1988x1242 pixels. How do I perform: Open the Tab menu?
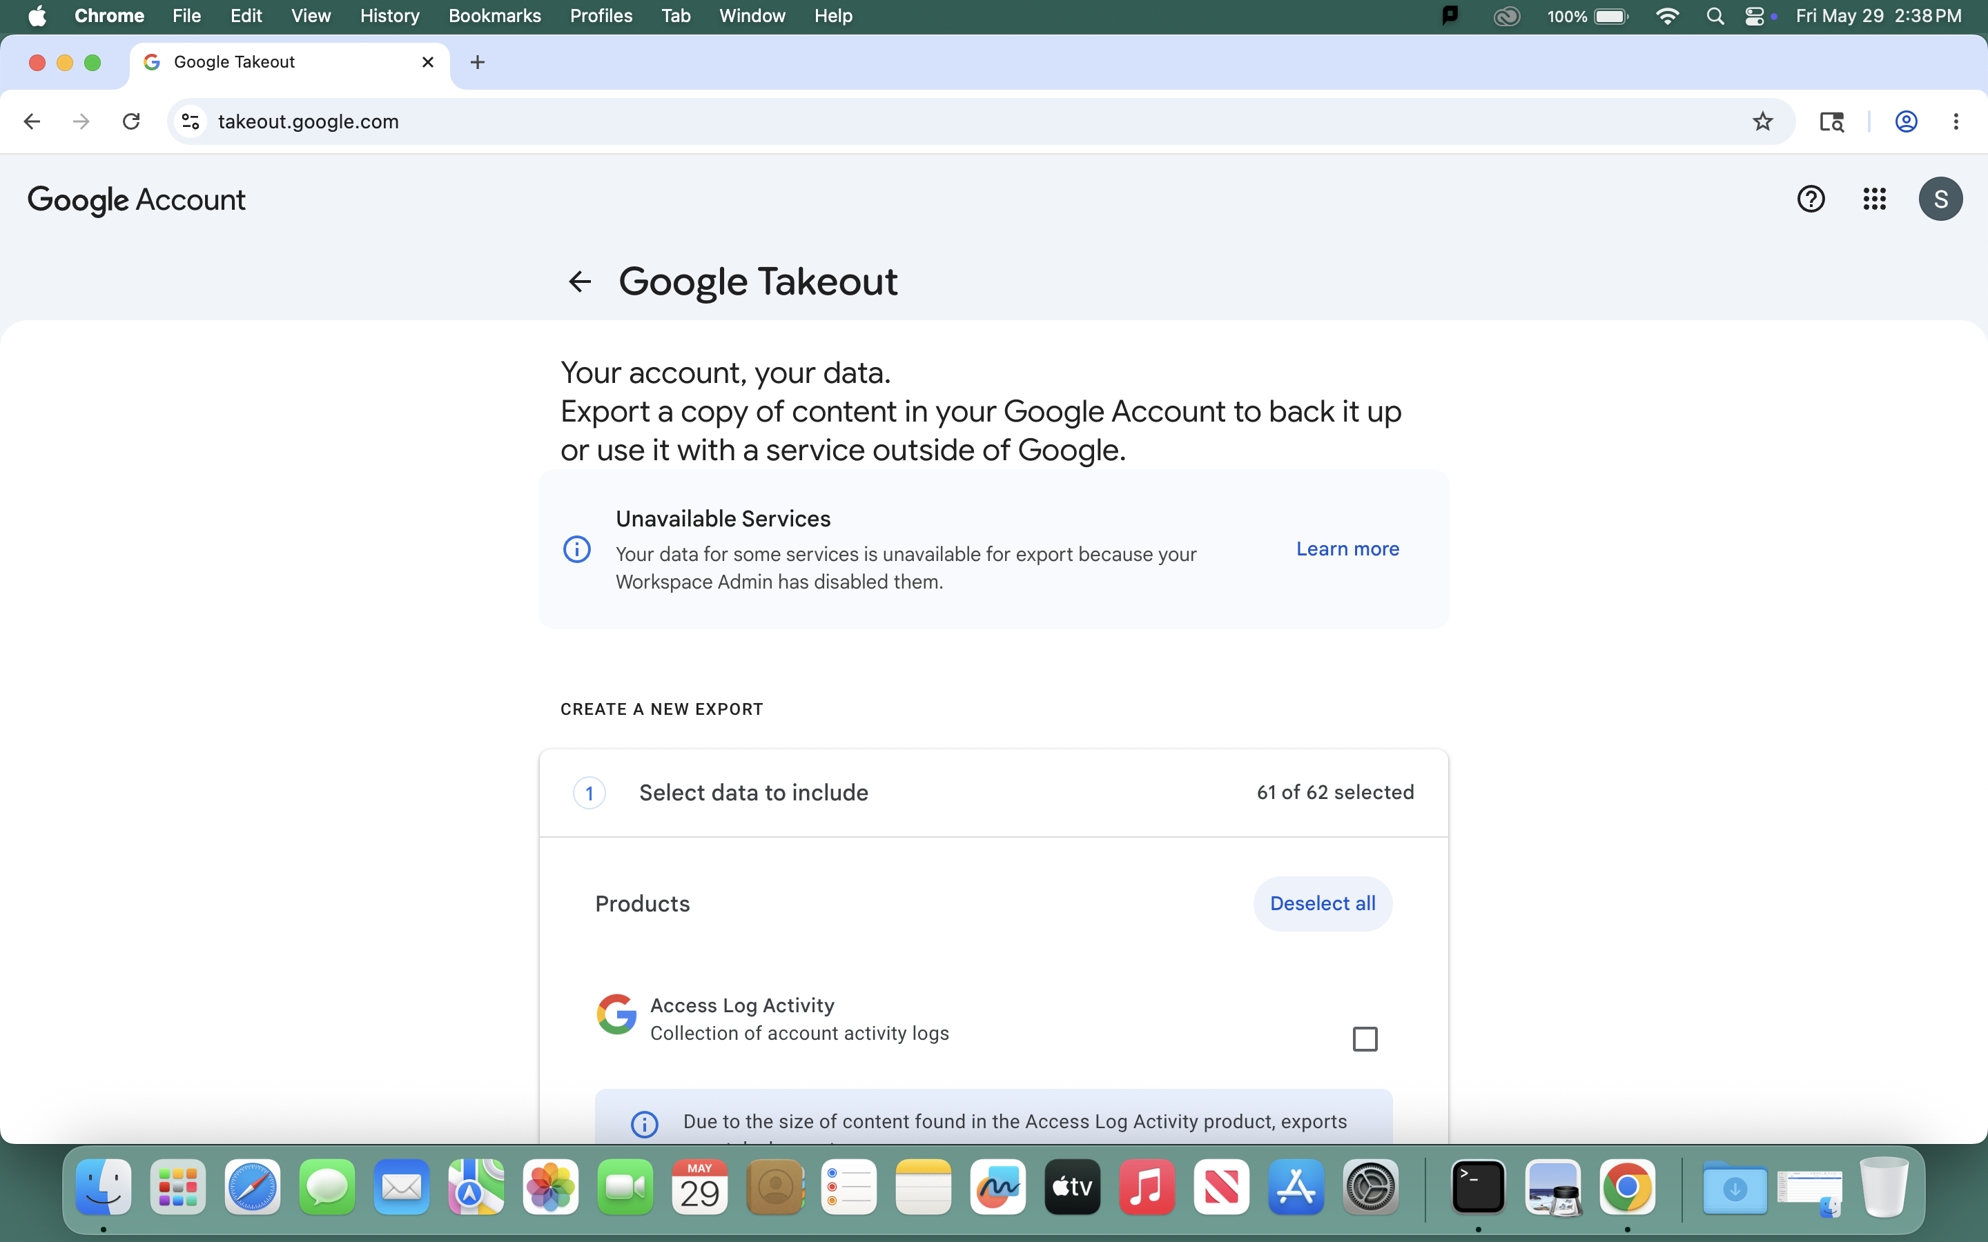[x=675, y=16]
